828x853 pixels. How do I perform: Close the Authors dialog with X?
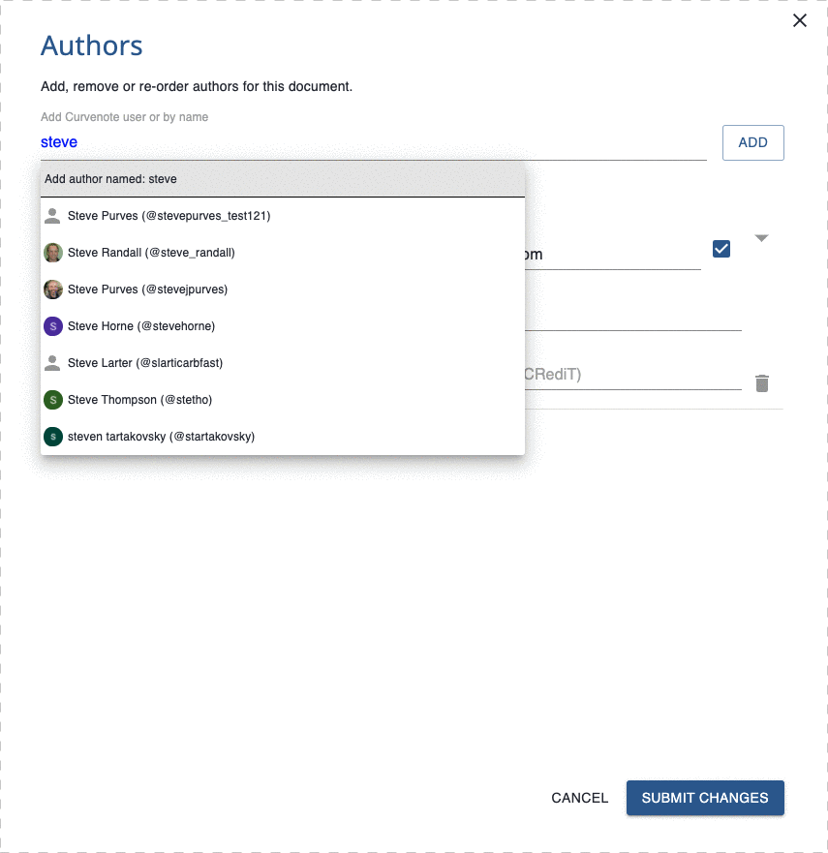pyautogui.click(x=800, y=21)
